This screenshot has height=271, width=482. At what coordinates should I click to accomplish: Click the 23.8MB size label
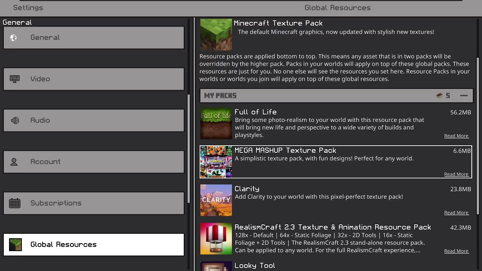(461, 189)
